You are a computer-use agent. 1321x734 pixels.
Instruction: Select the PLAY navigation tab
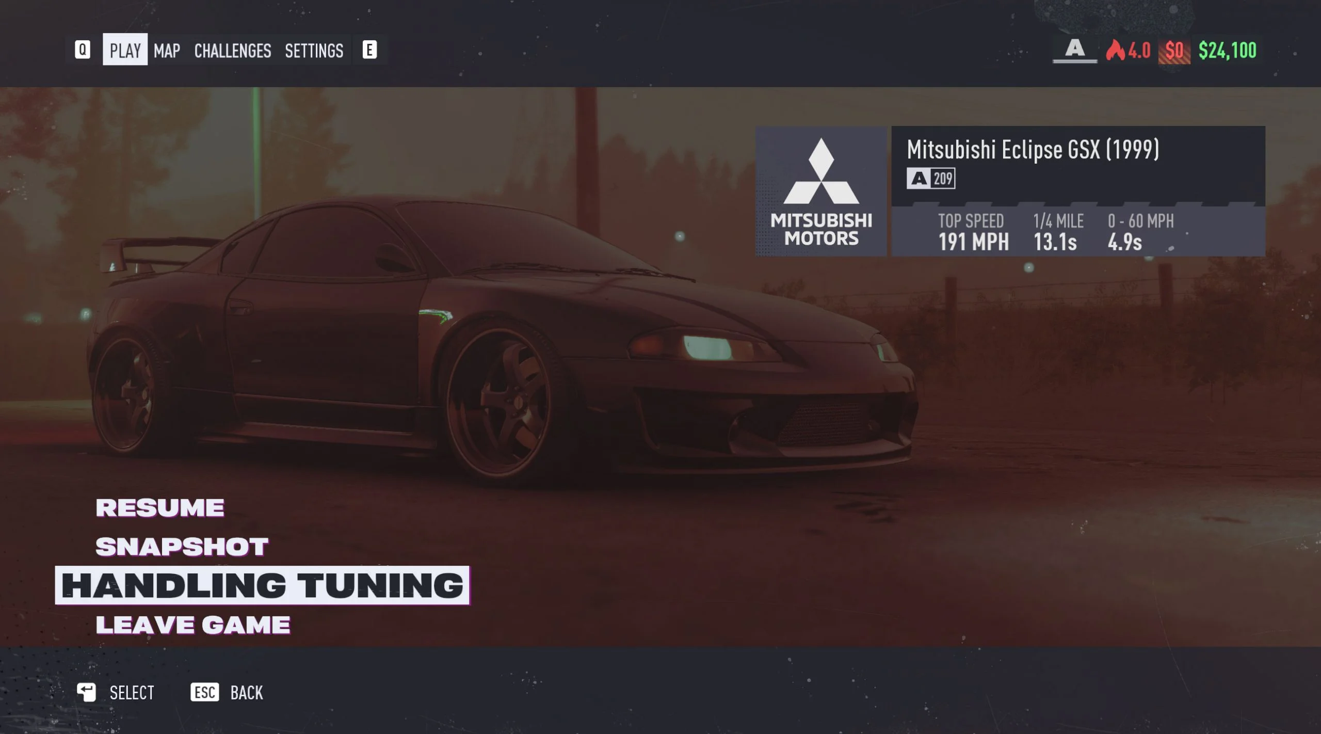[125, 50]
